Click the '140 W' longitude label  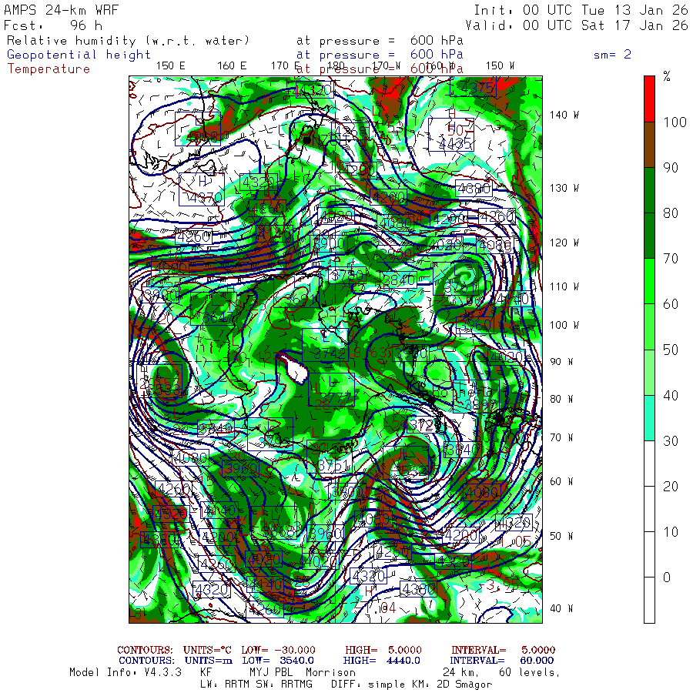coord(564,115)
